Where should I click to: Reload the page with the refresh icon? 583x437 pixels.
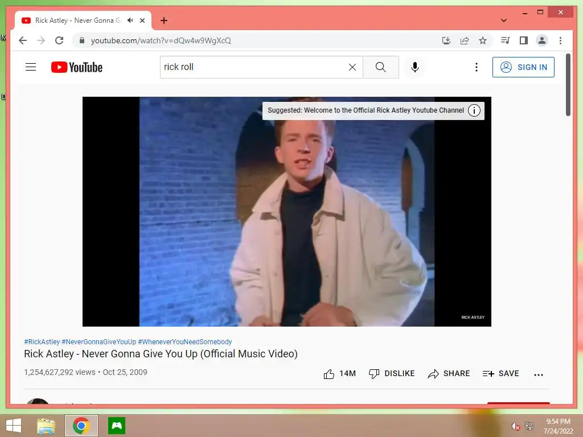[x=59, y=40]
